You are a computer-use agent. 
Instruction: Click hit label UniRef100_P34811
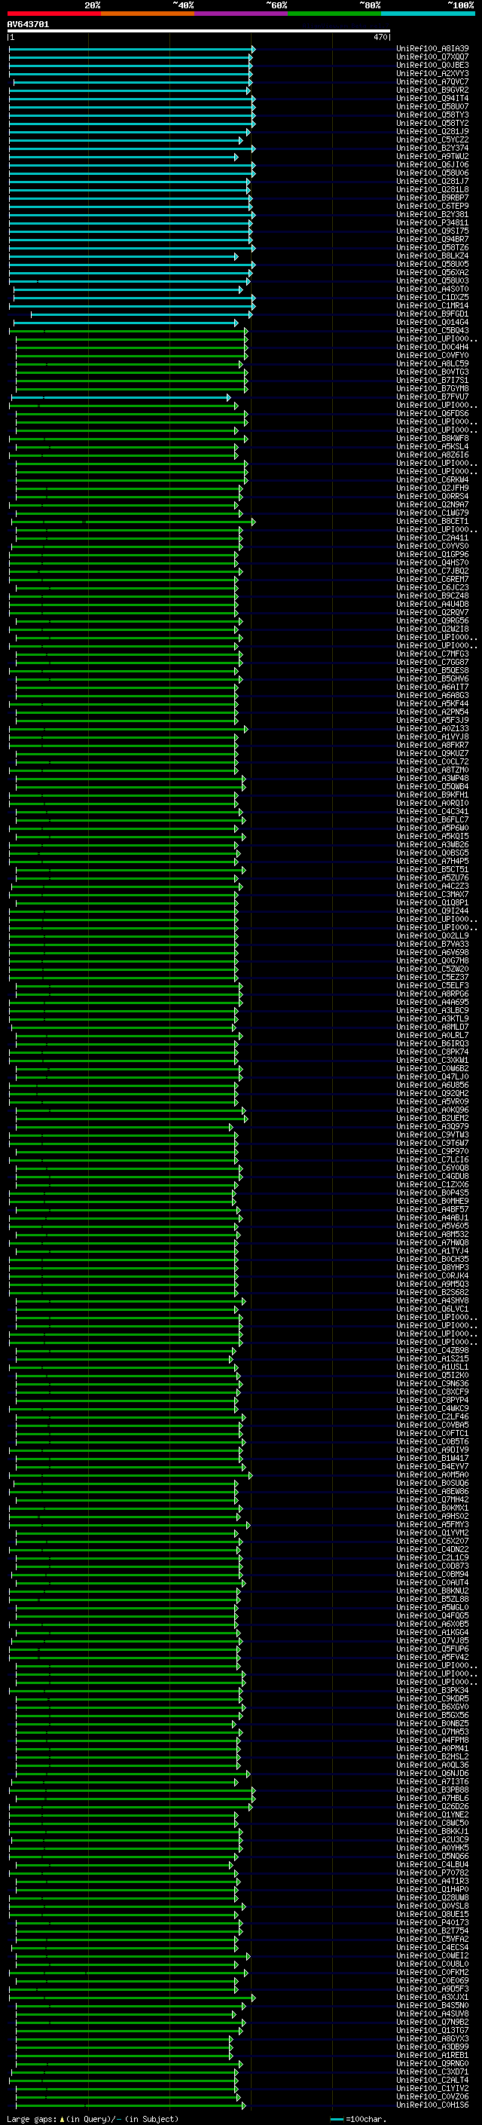(x=432, y=222)
